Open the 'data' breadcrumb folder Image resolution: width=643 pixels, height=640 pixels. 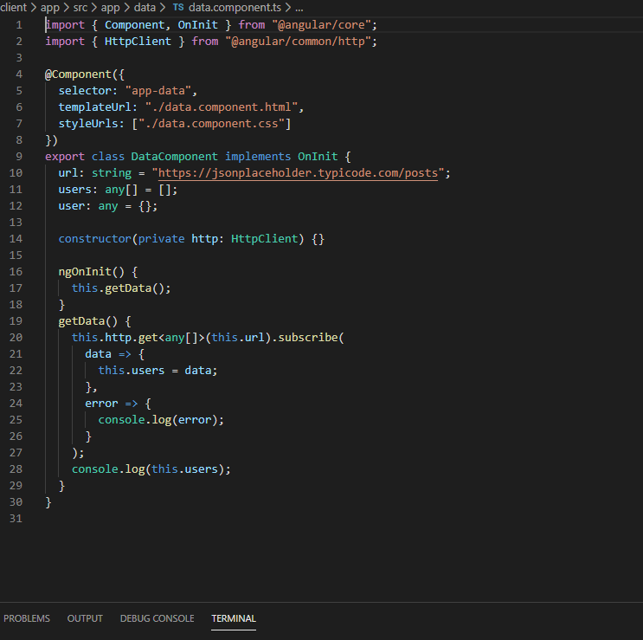pyautogui.click(x=145, y=7)
